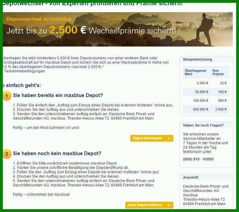Click table cell 20.000 €
This screenshot has height=212, width=239.
coord(202,92)
